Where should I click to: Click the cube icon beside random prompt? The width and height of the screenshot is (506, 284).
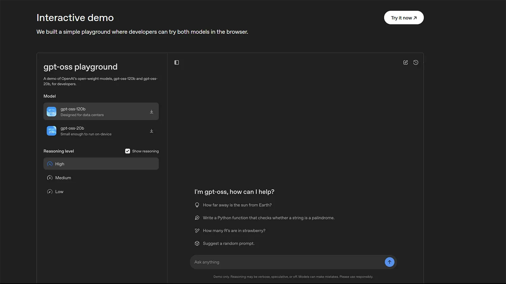click(197, 243)
